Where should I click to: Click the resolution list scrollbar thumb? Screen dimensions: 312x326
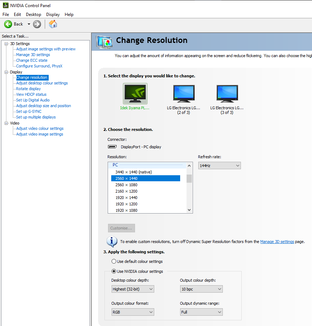[x=189, y=178]
